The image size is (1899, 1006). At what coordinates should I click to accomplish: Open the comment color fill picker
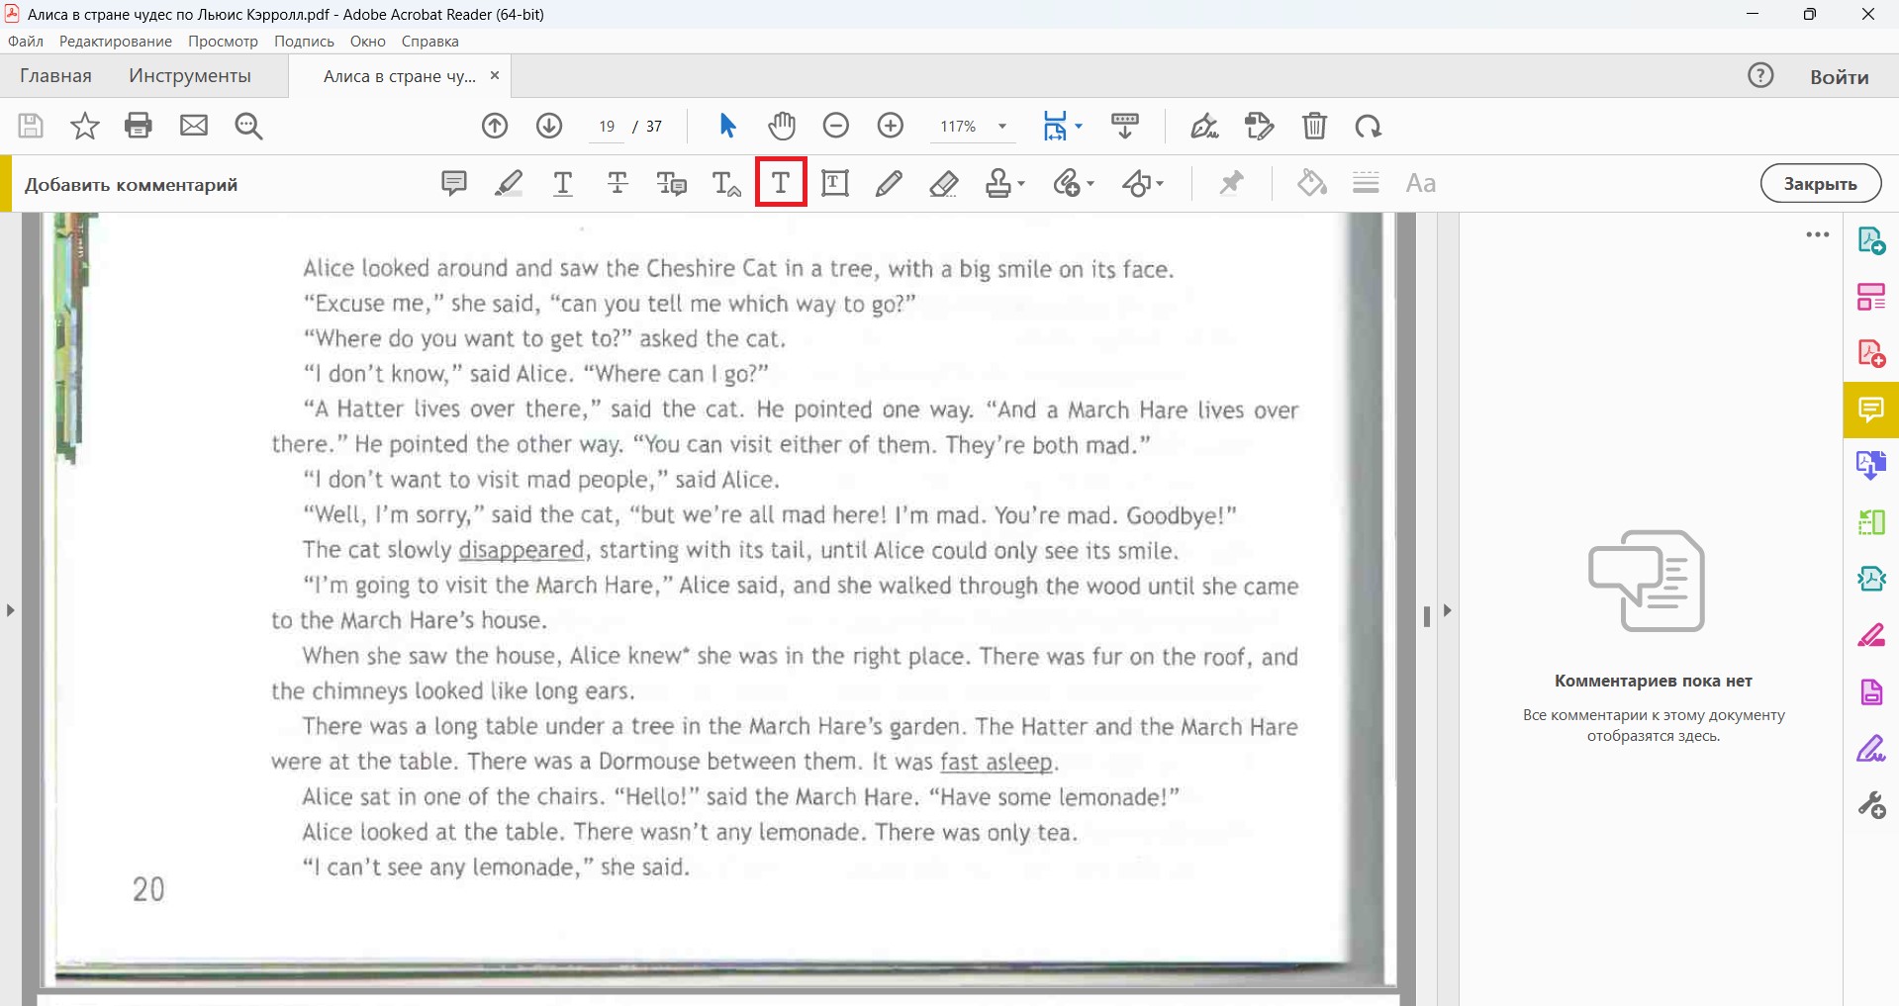[x=1312, y=183]
